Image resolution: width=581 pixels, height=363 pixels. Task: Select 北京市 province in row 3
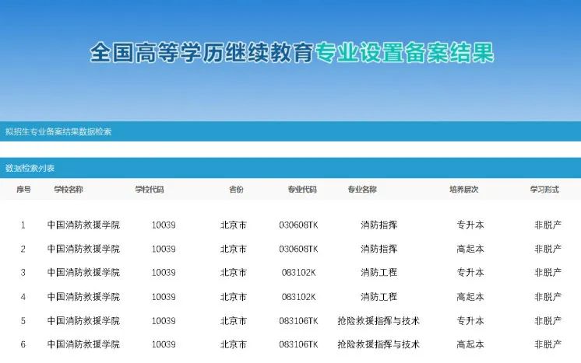(x=234, y=273)
